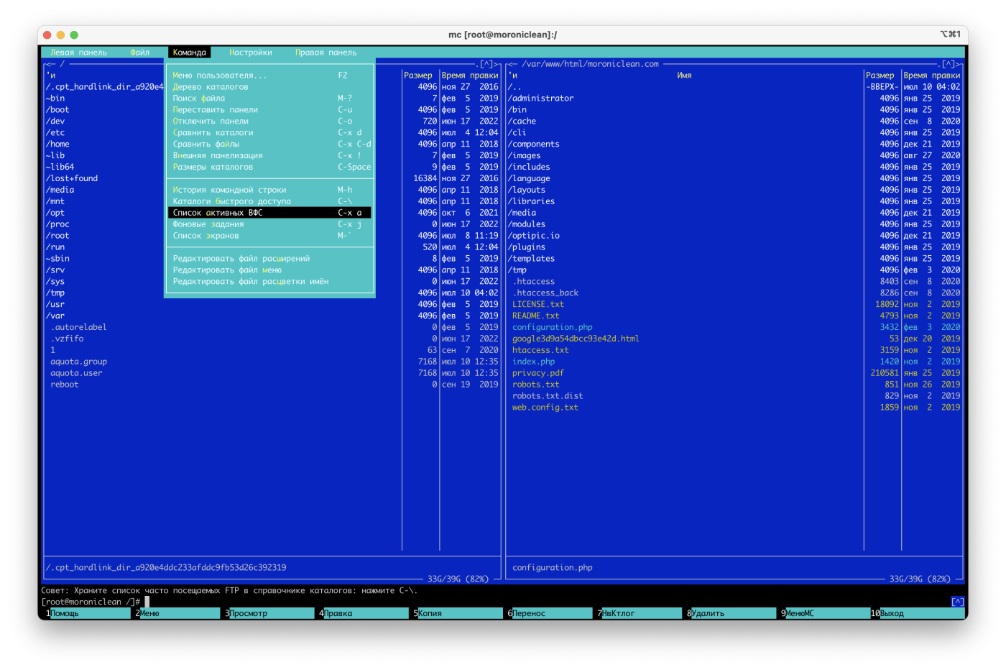
Task: Open the Правая панель menu
Action: click(x=326, y=52)
